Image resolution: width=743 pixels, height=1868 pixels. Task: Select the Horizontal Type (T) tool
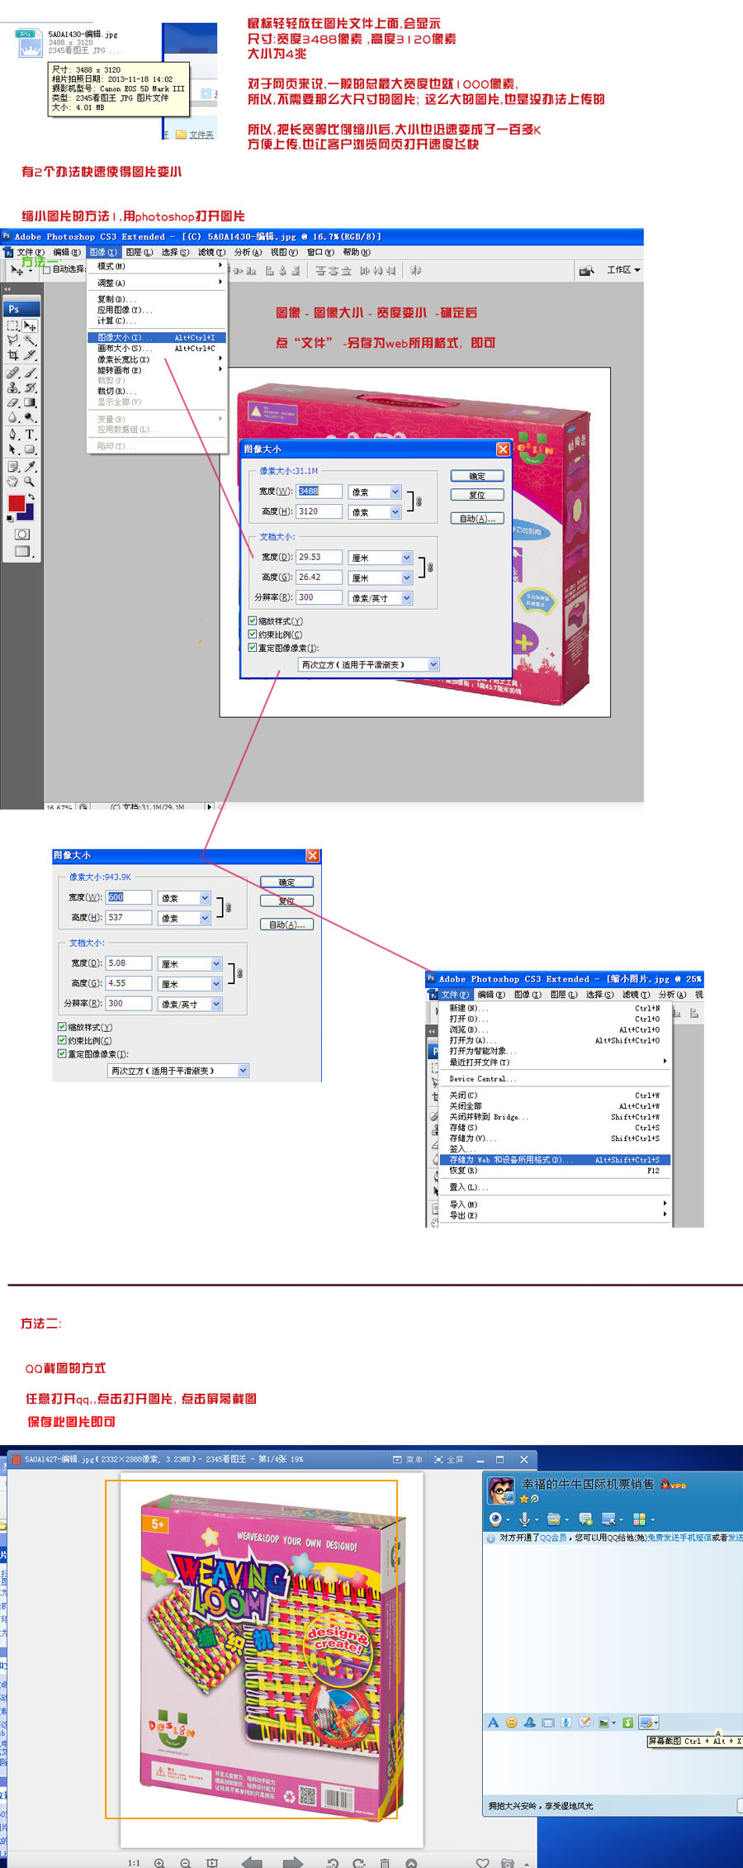[30, 435]
